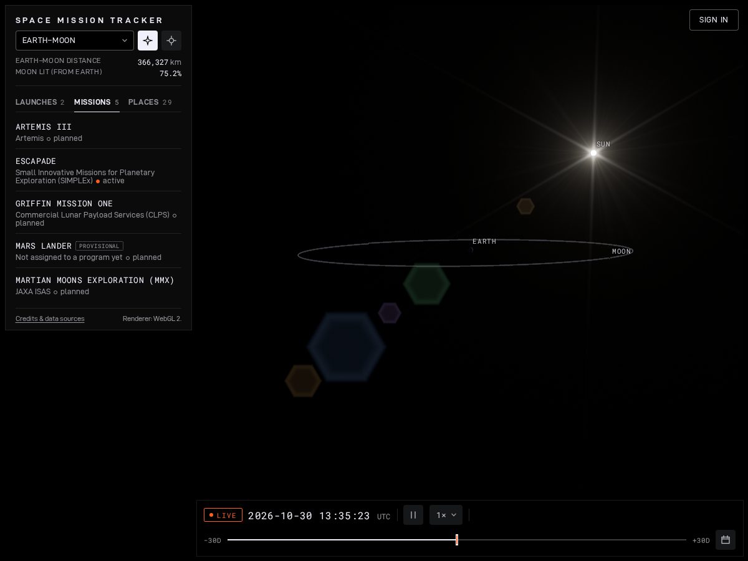This screenshot has width=748, height=561.
Task: Pause the timeline playback
Action: (413, 515)
